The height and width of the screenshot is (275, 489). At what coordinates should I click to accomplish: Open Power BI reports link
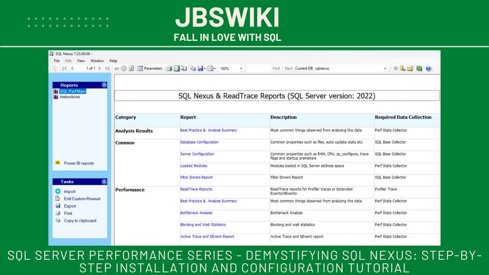[x=79, y=163]
